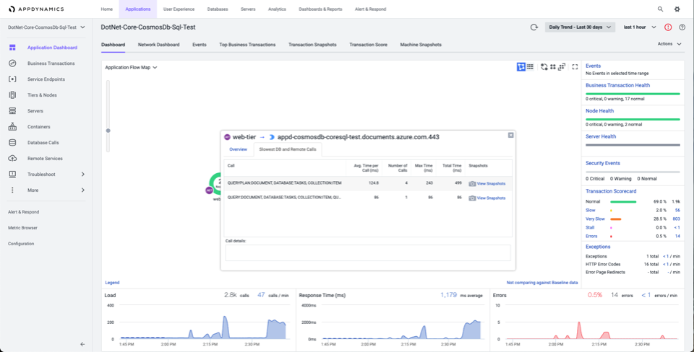This screenshot has height=352, width=694.
Task: Switch to flow map graph view
Action: [521, 66]
